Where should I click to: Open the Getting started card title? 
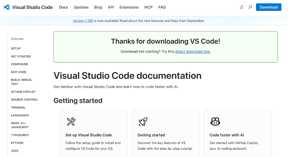tap(151, 135)
